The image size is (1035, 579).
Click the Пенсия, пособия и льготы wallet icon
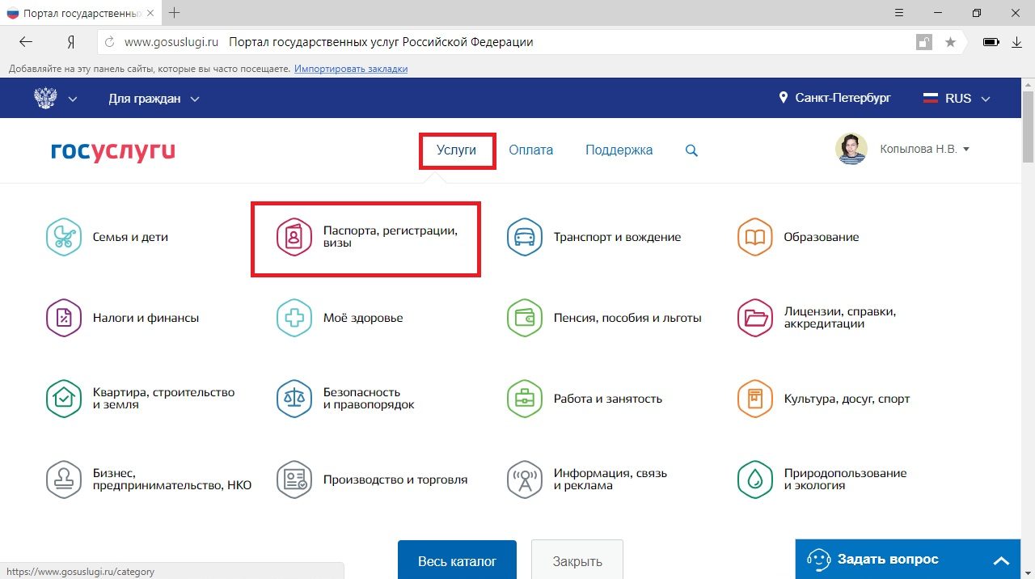(524, 318)
